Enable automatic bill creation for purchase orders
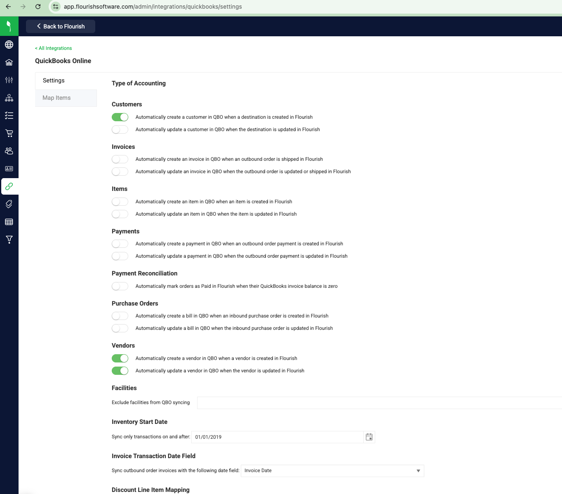Viewport: 562px width, 494px height. tap(120, 316)
